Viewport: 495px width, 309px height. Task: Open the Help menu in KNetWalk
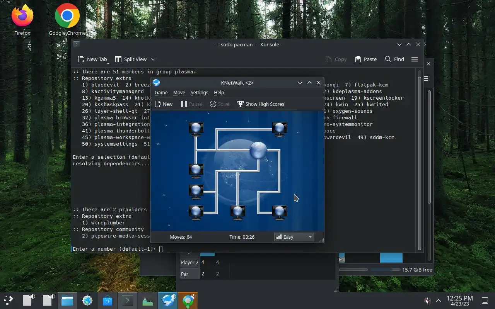219,92
